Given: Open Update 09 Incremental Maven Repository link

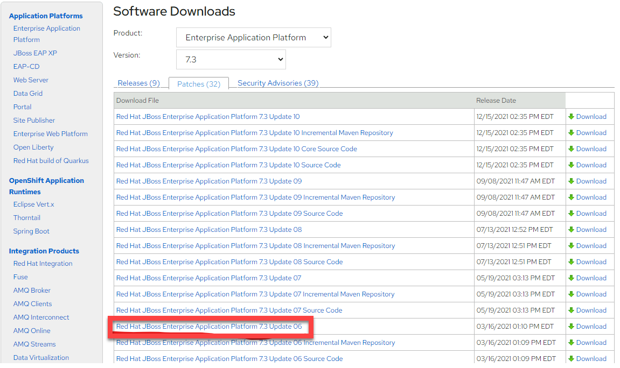Looking at the screenshot, I should coord(255,197).
